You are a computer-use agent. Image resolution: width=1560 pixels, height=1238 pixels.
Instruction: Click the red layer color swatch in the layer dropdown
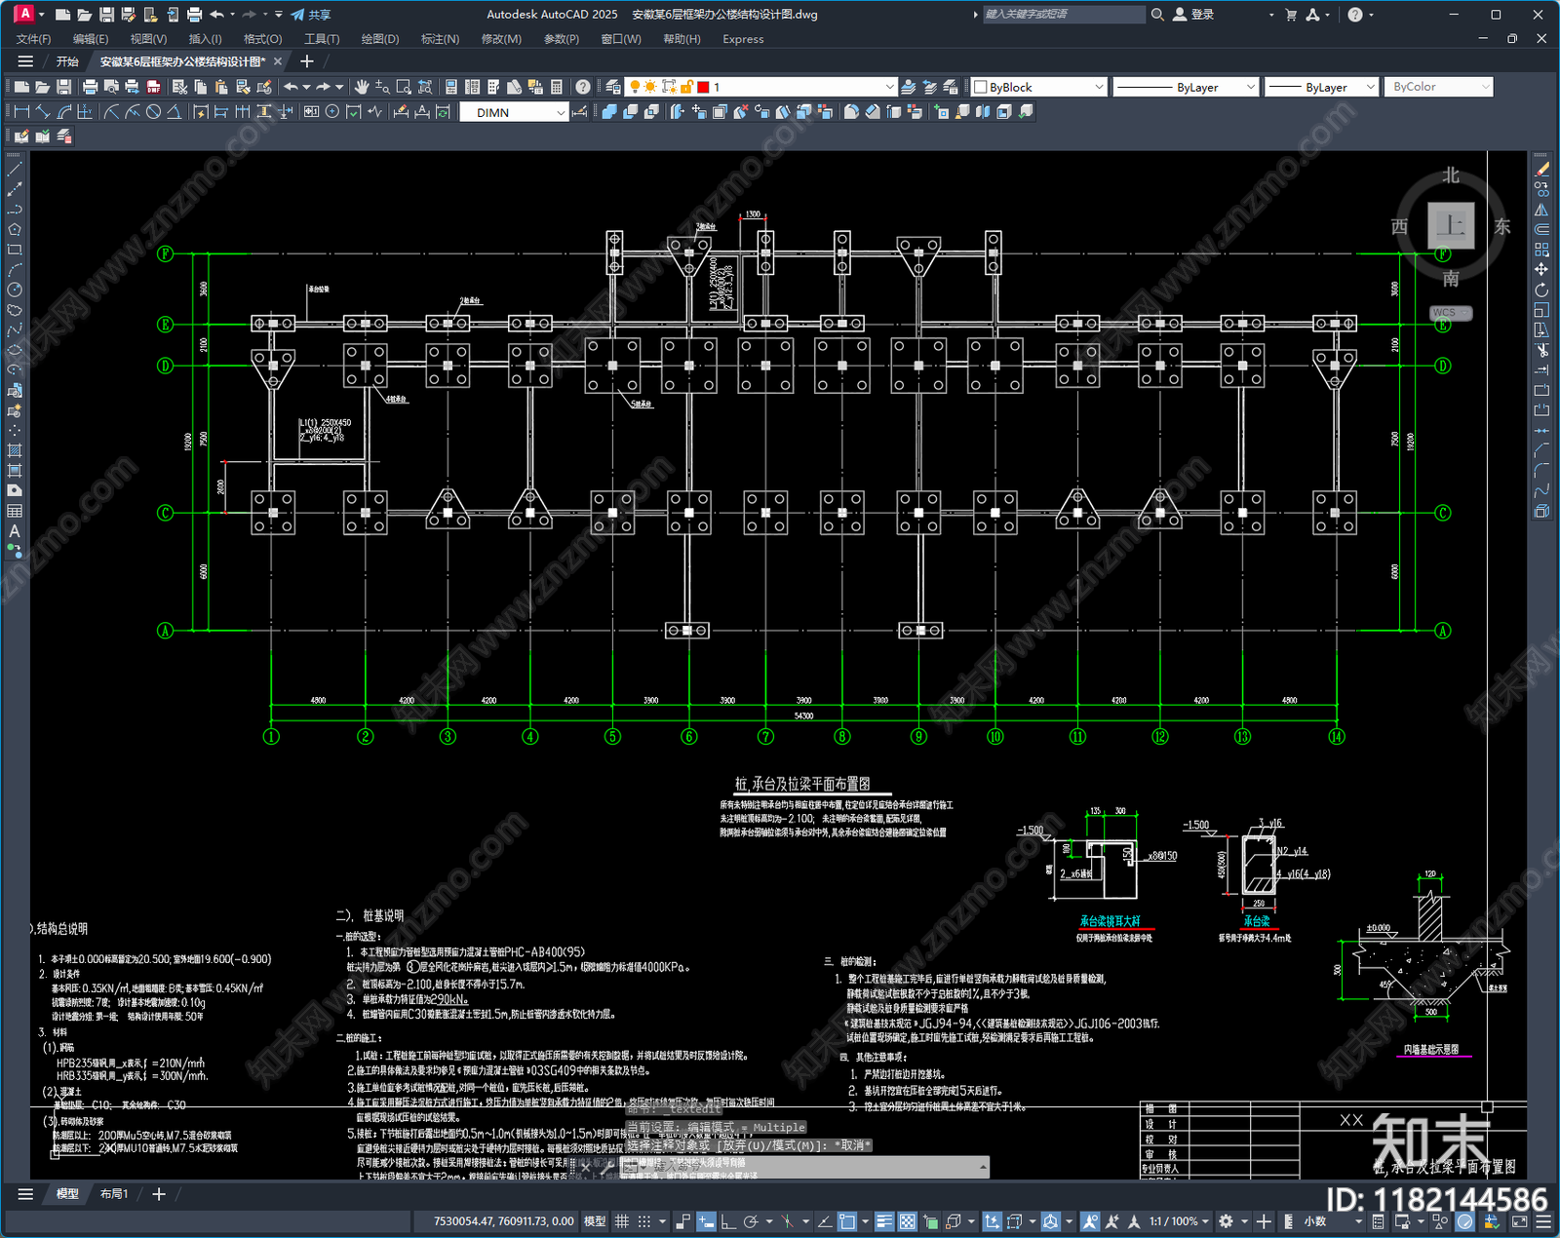point(703,88)
